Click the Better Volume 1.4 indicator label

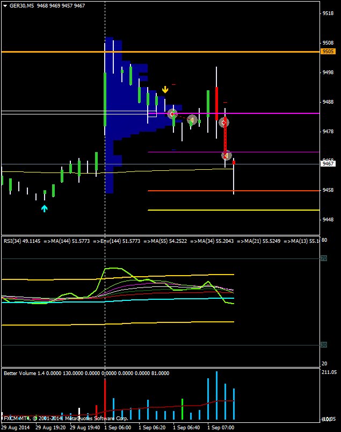click(25, 373)
